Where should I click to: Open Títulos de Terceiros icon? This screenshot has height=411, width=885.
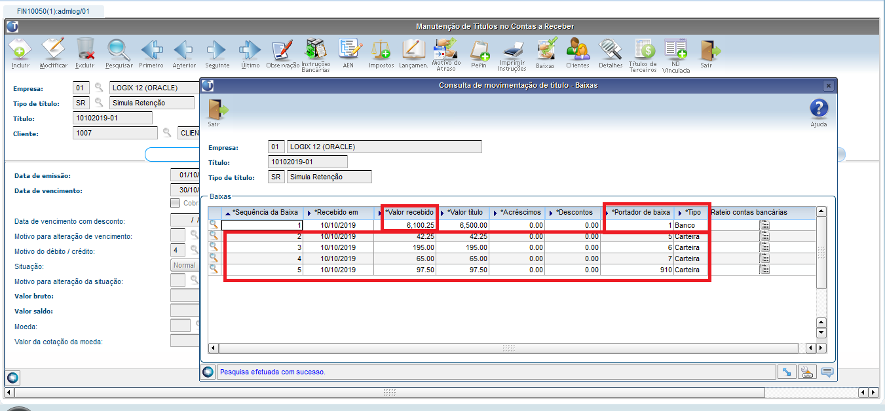[x=643, y=50]
